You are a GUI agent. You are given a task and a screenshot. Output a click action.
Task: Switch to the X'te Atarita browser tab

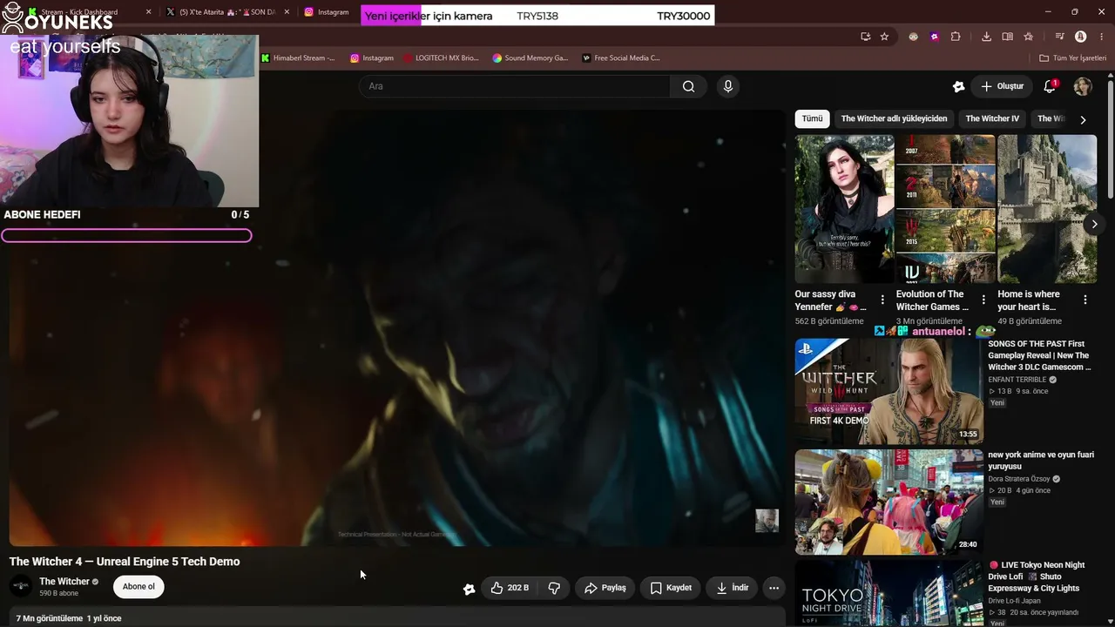point(227,12)
